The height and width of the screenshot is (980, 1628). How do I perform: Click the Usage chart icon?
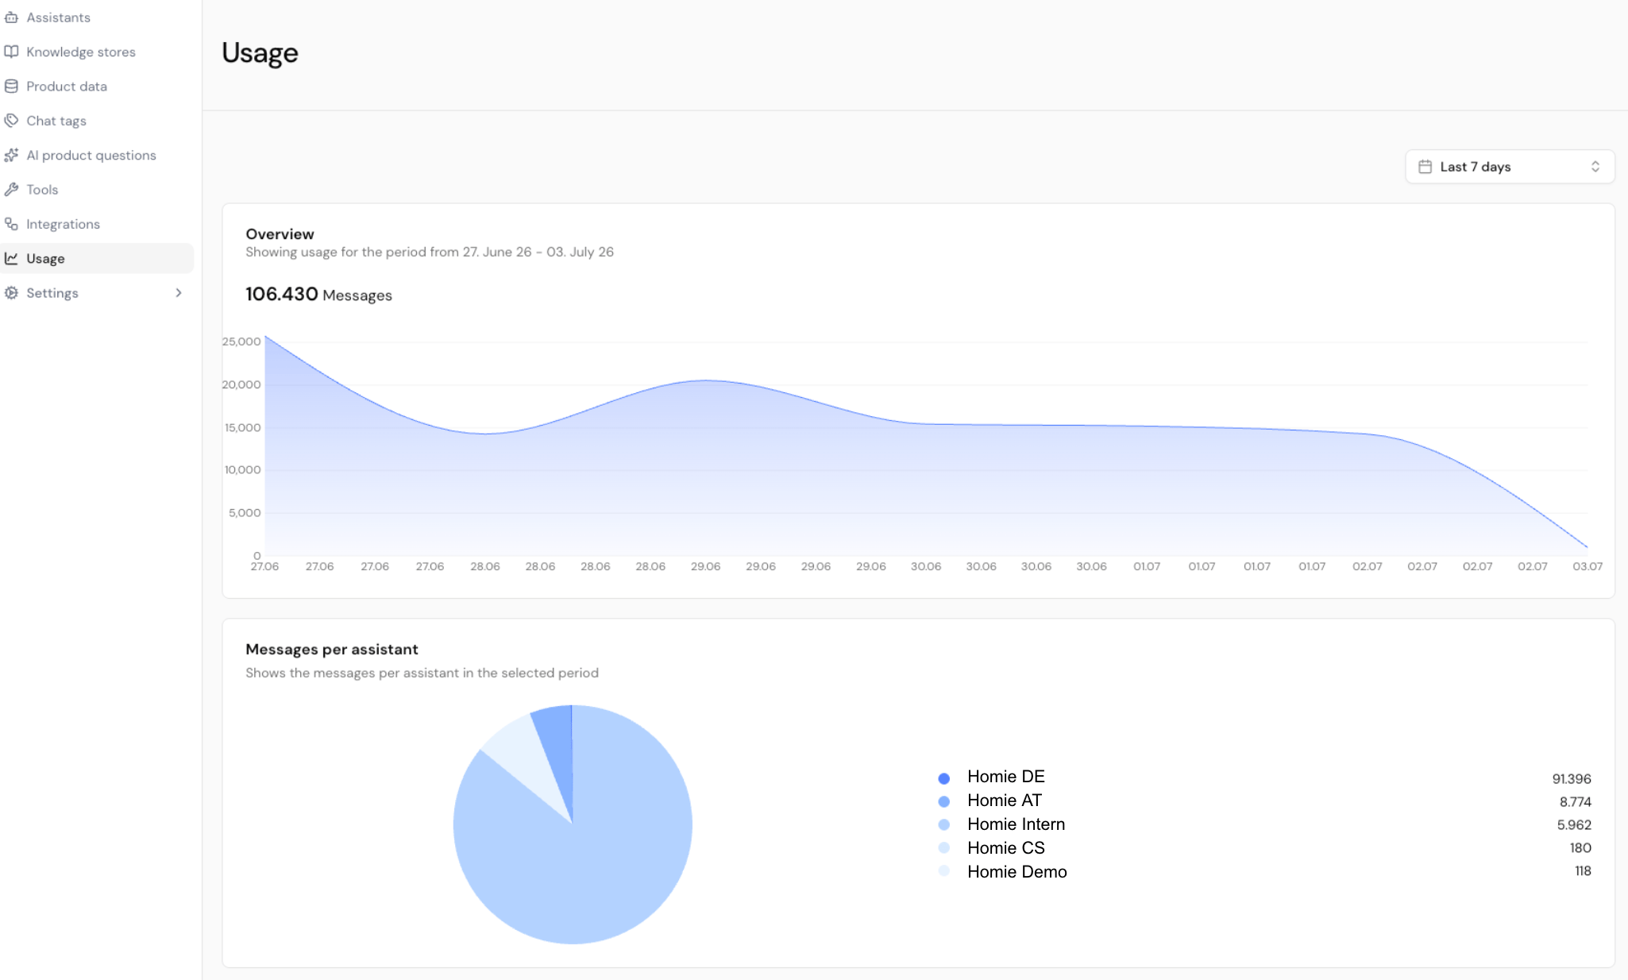click(11, 258)
